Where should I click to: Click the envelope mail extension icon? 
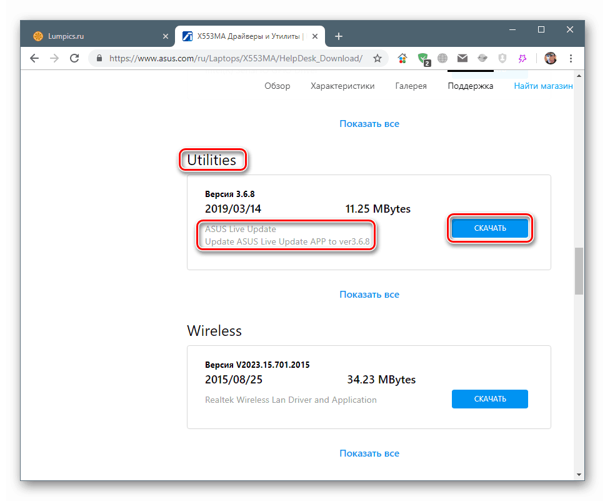click(x=462, y=58)
